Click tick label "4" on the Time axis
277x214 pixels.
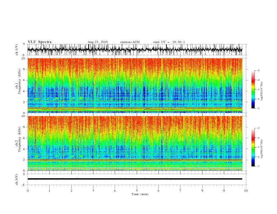tap(115, 191)
